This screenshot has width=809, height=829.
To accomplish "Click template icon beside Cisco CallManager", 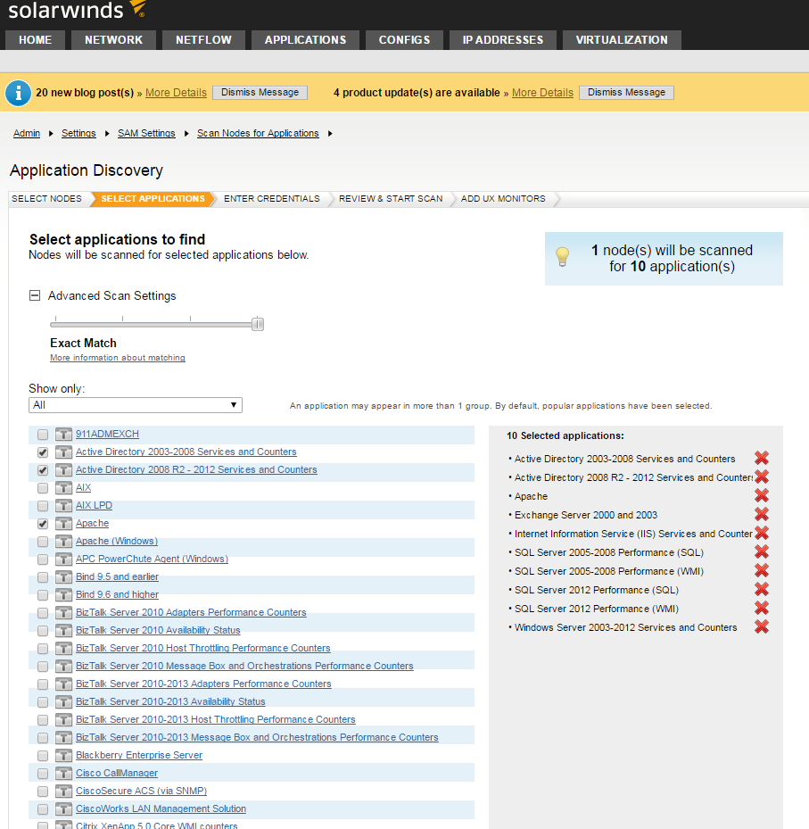I will point(63,774).
